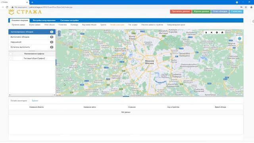Open Синхронизировать время submenu item
This screenshot has width=254, height=143.
click(x=176, y=25)
